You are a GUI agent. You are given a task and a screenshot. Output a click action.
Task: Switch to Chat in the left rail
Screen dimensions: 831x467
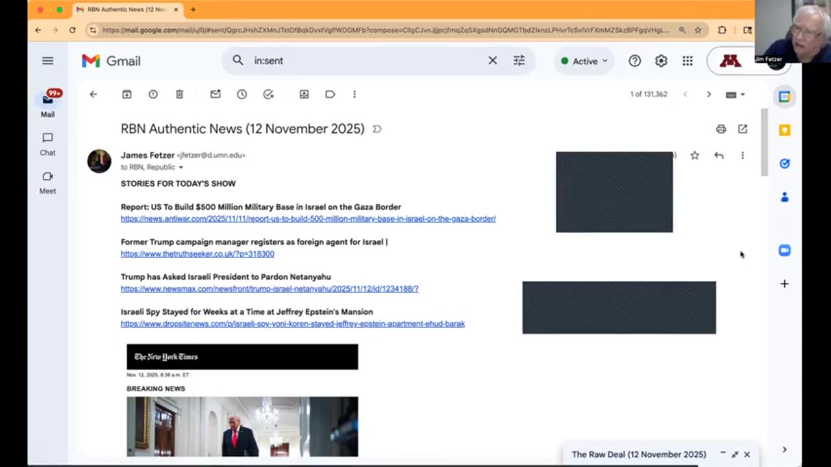[47, 144]
